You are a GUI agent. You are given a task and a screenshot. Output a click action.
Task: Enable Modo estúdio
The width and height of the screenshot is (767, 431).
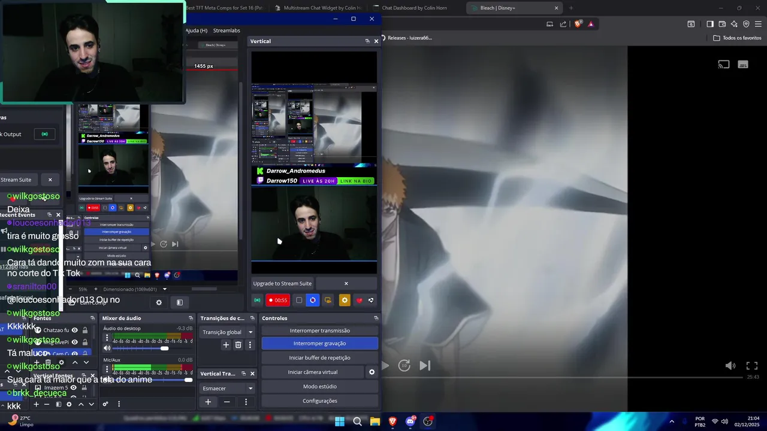[320, 386]
